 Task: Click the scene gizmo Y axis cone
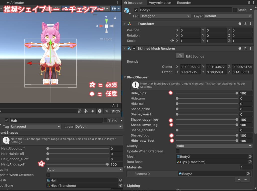pyautogui.click(x=106, y=21)
